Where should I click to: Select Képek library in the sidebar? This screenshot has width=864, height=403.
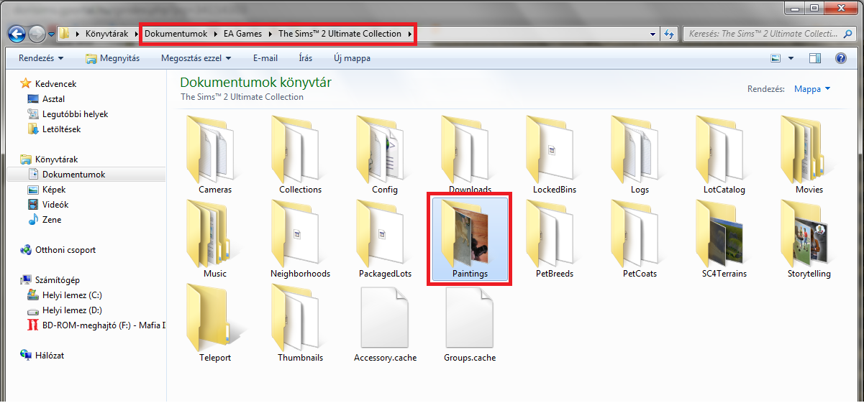(x=54, y=190)
